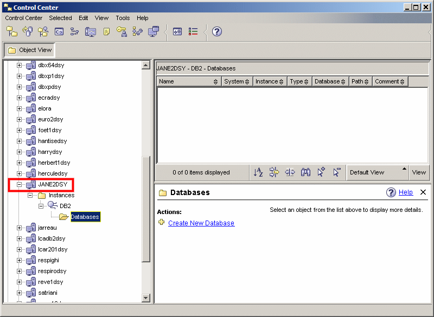
Task: Click the Sort A-Z icon
Action: click(x=258, y=172)
